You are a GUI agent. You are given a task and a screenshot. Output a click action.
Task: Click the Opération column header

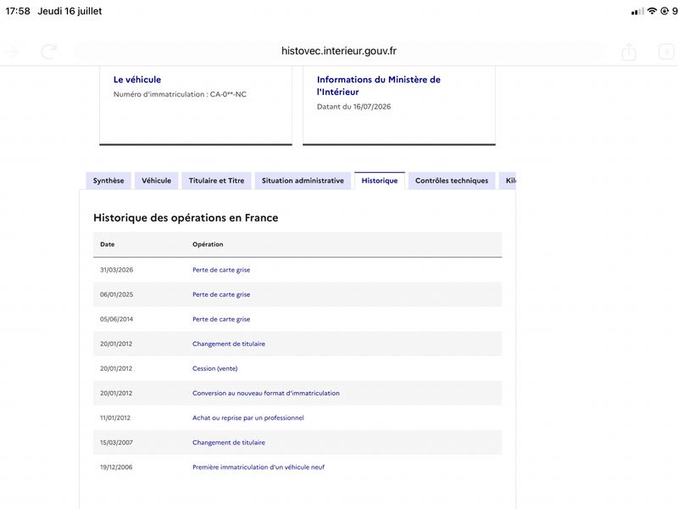[208, 244]
